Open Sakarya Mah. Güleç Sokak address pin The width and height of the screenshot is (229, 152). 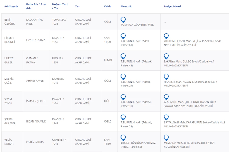point(166,56)
